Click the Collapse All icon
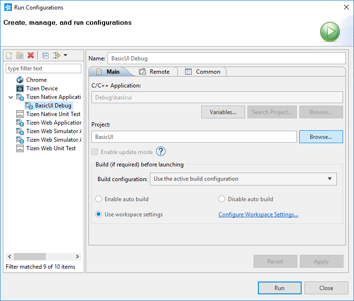Image resolution: width=354 pixels, height=301 pixels. tap(45, 55)
